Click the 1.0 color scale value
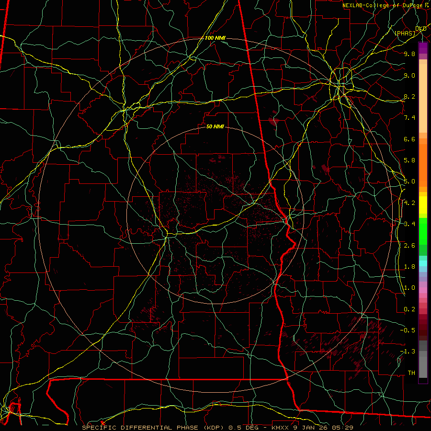The height and width of the screenshot is (431, 431). (409, 288)
